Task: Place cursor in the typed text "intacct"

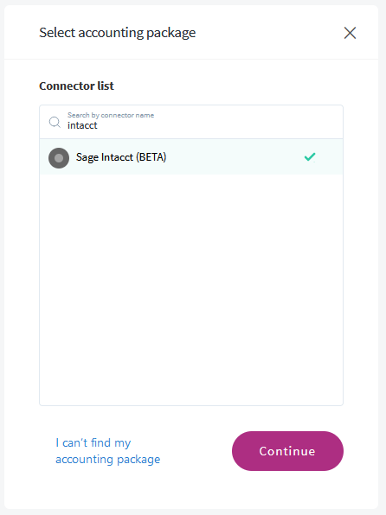Action: point(82,125)
